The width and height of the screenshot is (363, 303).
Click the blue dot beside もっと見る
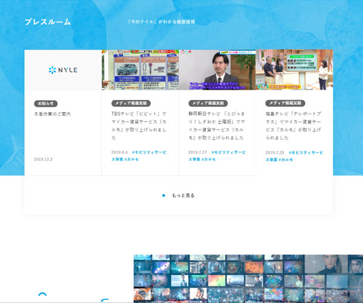click(163, 196)
